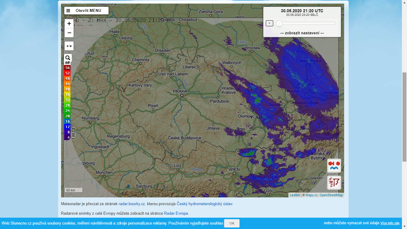The image size is (407, 229).
Task: Open Český hydrometeorologický ústav link
Action: [204, 204]
